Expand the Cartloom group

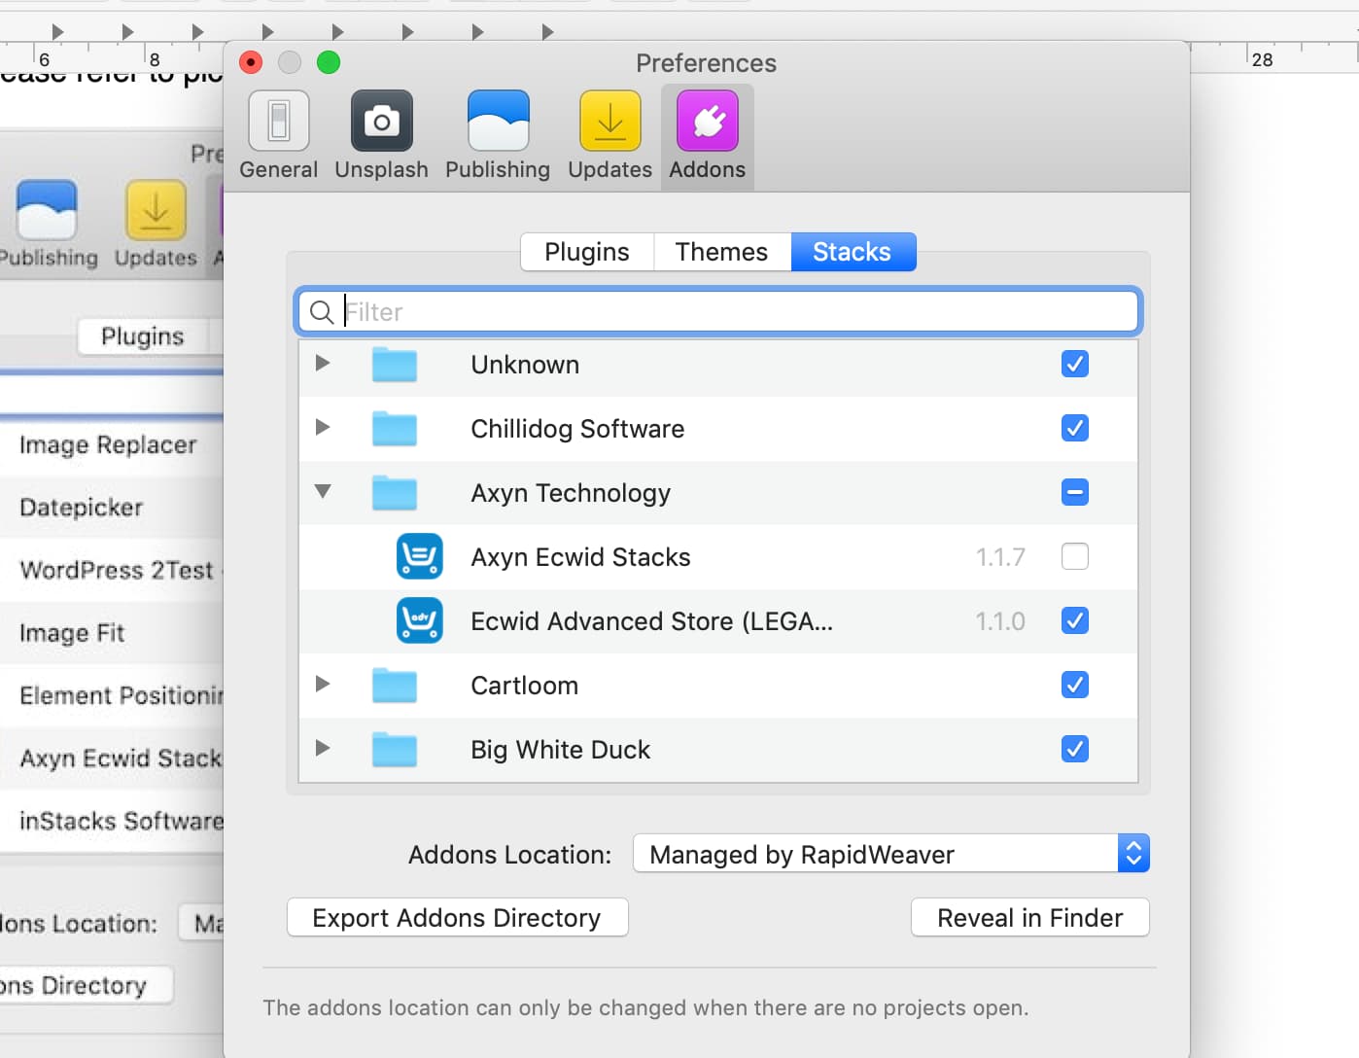(x=323, y=684)
